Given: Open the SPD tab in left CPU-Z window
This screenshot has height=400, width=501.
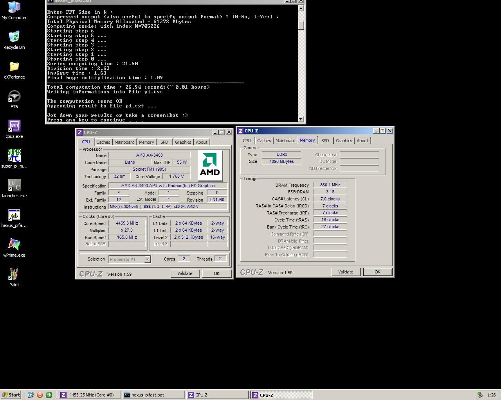Looking at the screenshot, I should (164, 142).
